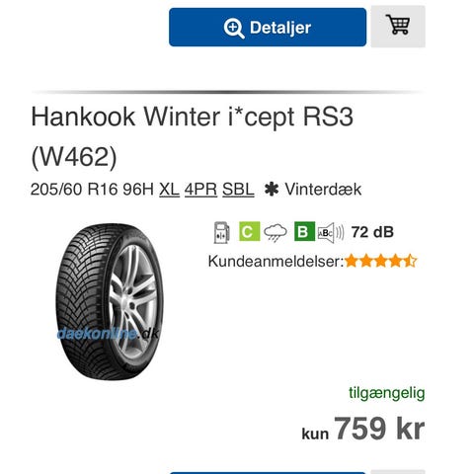
Task: Click the rain cloud wet grip icon
Action: (x=276, y=233)
